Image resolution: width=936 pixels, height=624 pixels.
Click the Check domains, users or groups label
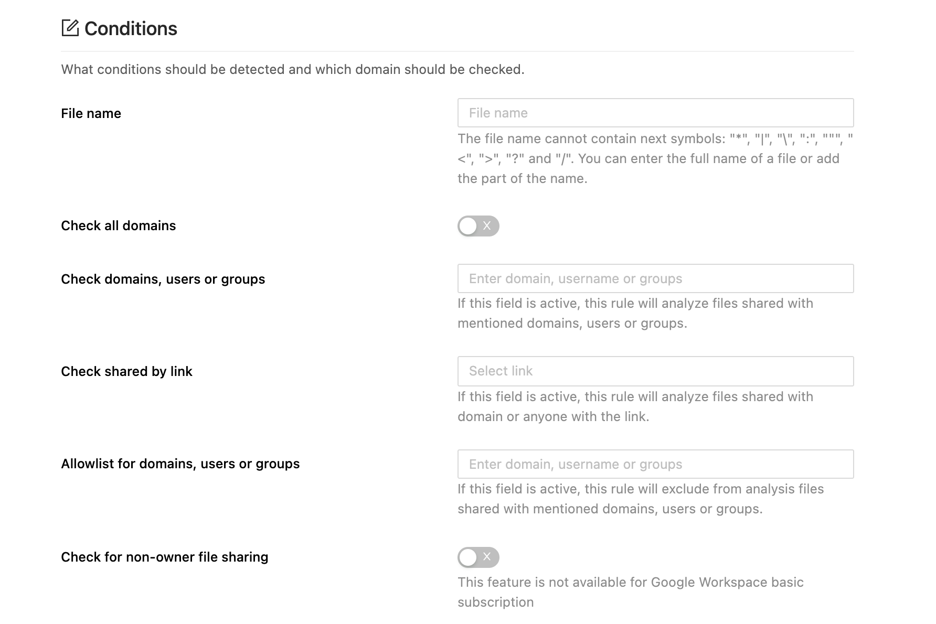pos(163,279)
